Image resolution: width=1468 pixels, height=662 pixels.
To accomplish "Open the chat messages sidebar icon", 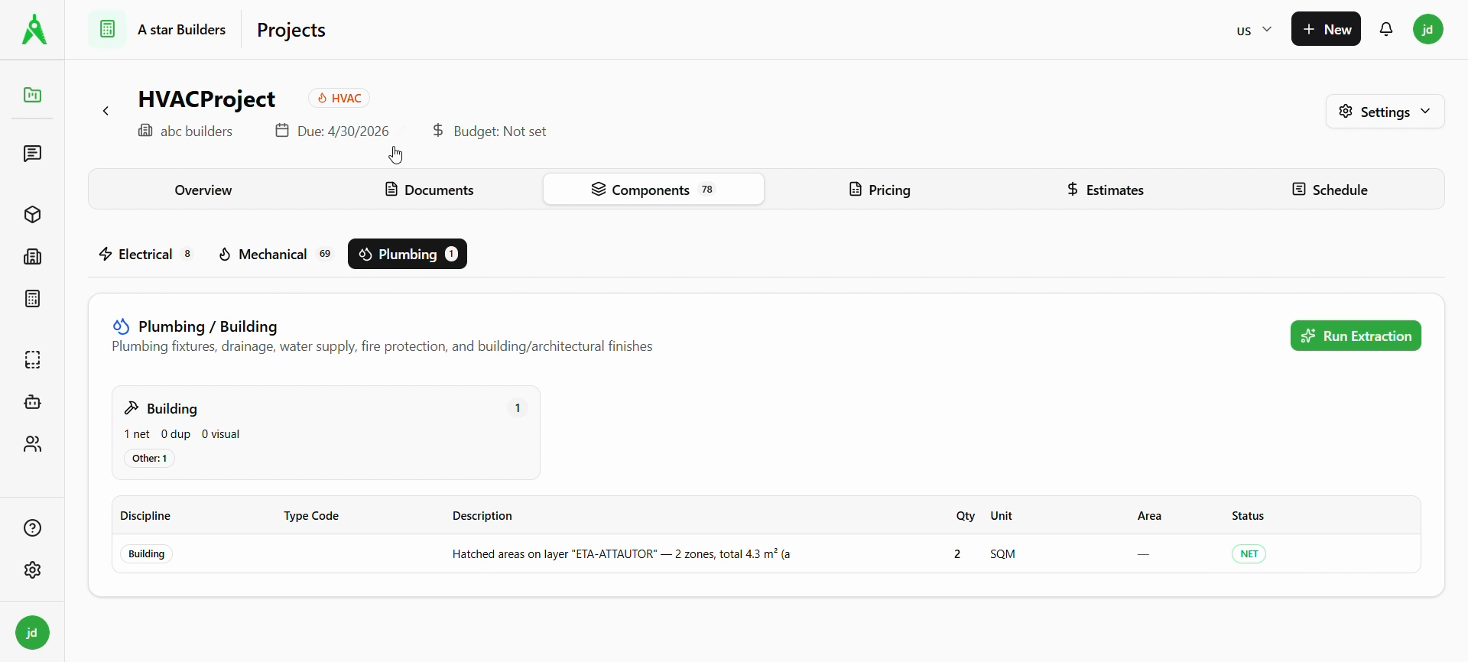I will (x=32, y=154).
